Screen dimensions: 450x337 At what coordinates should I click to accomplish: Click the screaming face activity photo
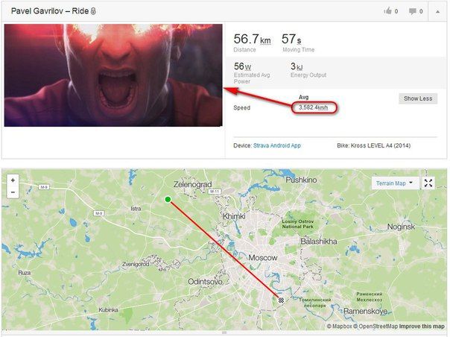[x=113, y=75]
